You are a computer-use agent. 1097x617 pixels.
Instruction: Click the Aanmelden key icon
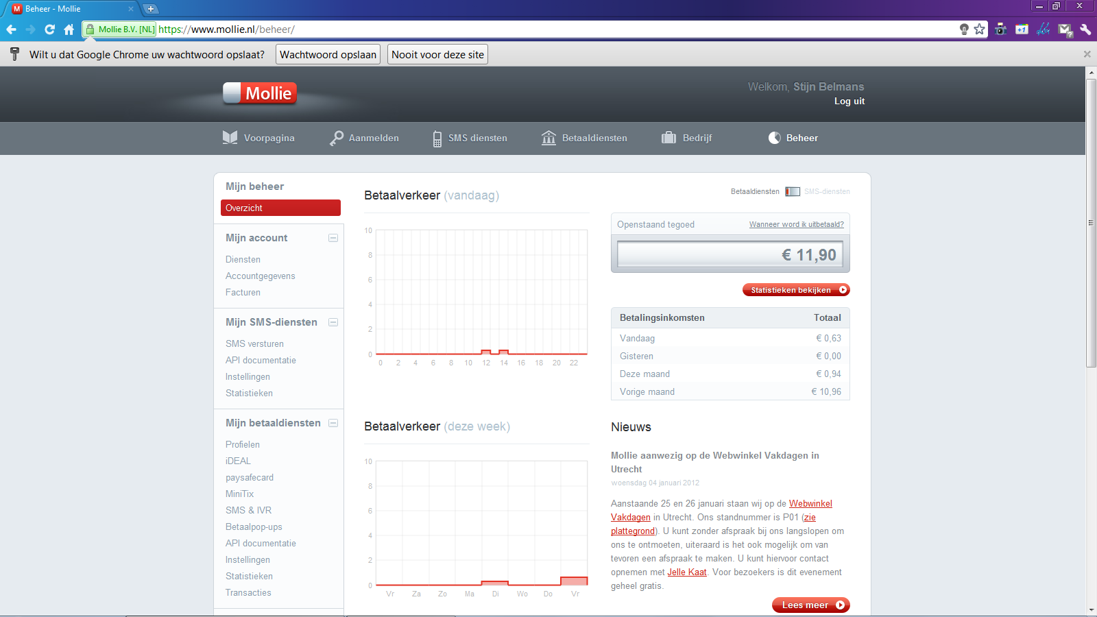(337, 138)
